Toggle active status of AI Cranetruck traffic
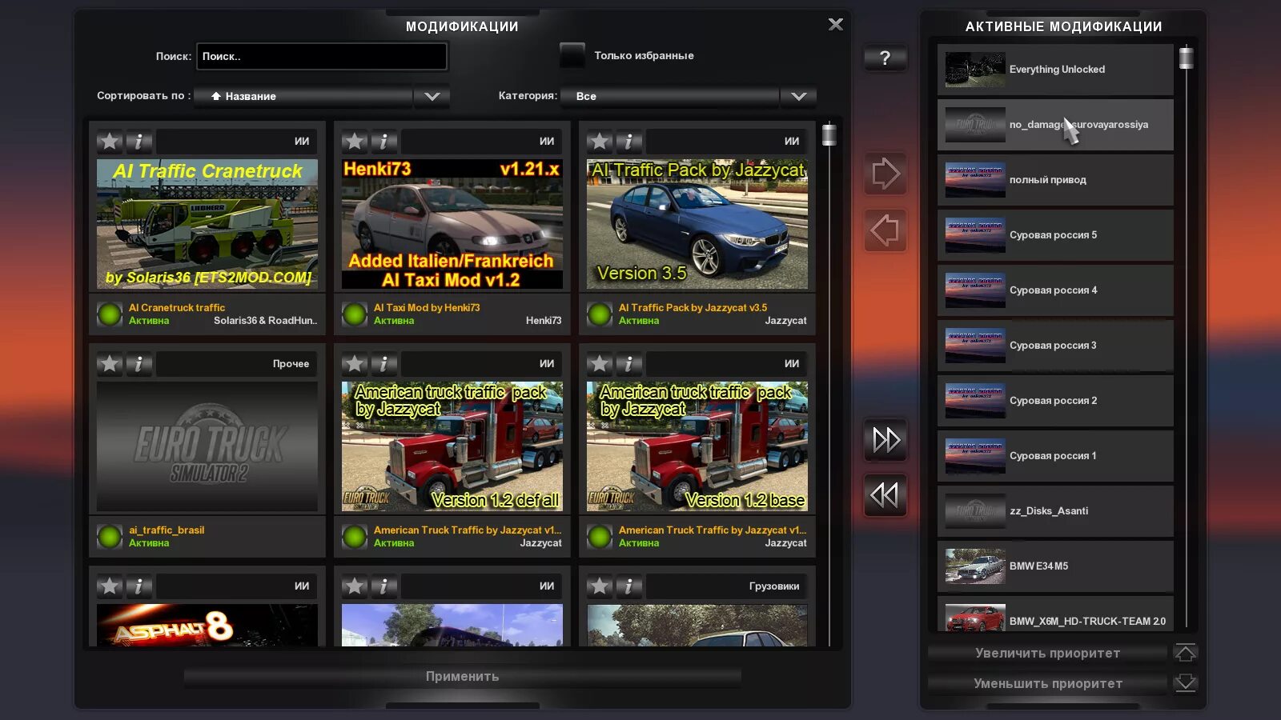 [109, 314]
